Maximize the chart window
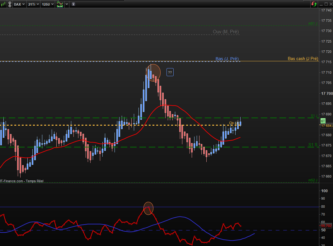The image size is (333, 246). click(326, 4)
